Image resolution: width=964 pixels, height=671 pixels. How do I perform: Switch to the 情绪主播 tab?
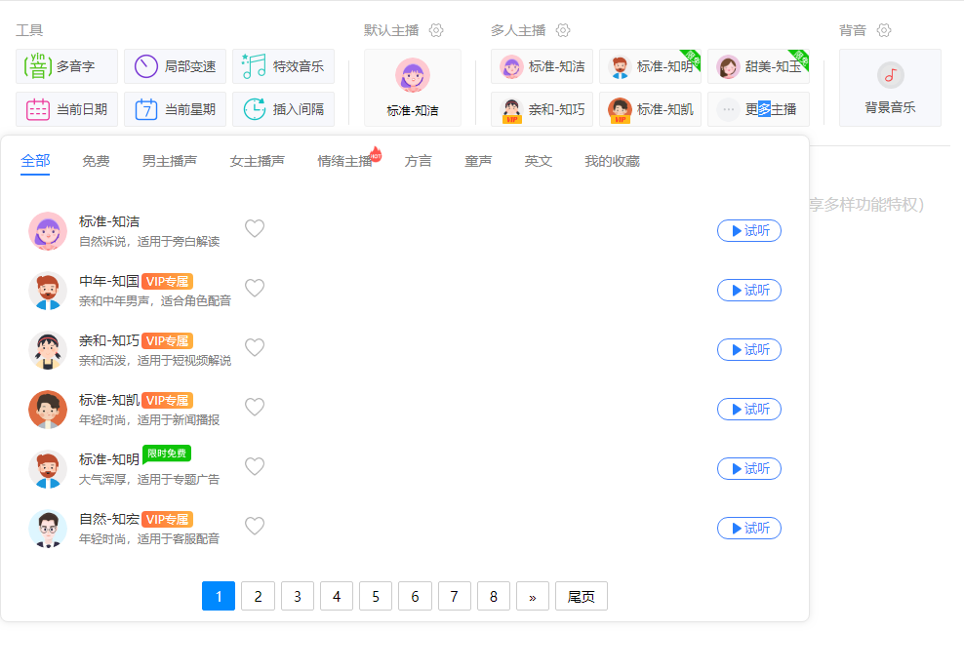pos(344,161)
